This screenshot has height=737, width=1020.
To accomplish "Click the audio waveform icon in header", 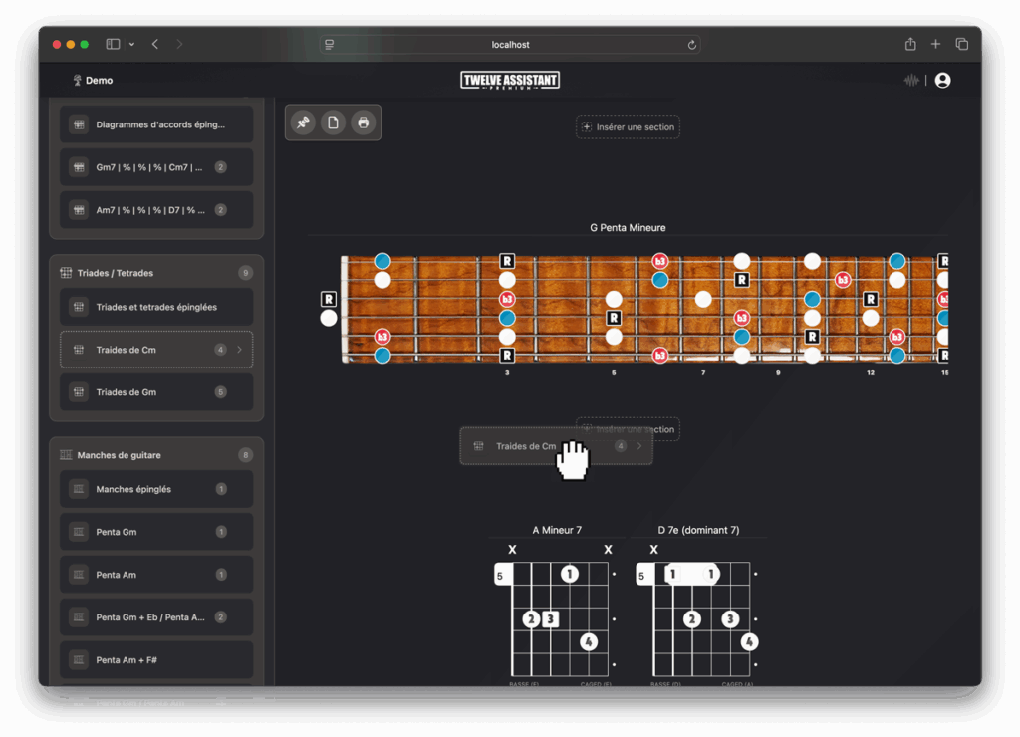I will coord(911,80).
